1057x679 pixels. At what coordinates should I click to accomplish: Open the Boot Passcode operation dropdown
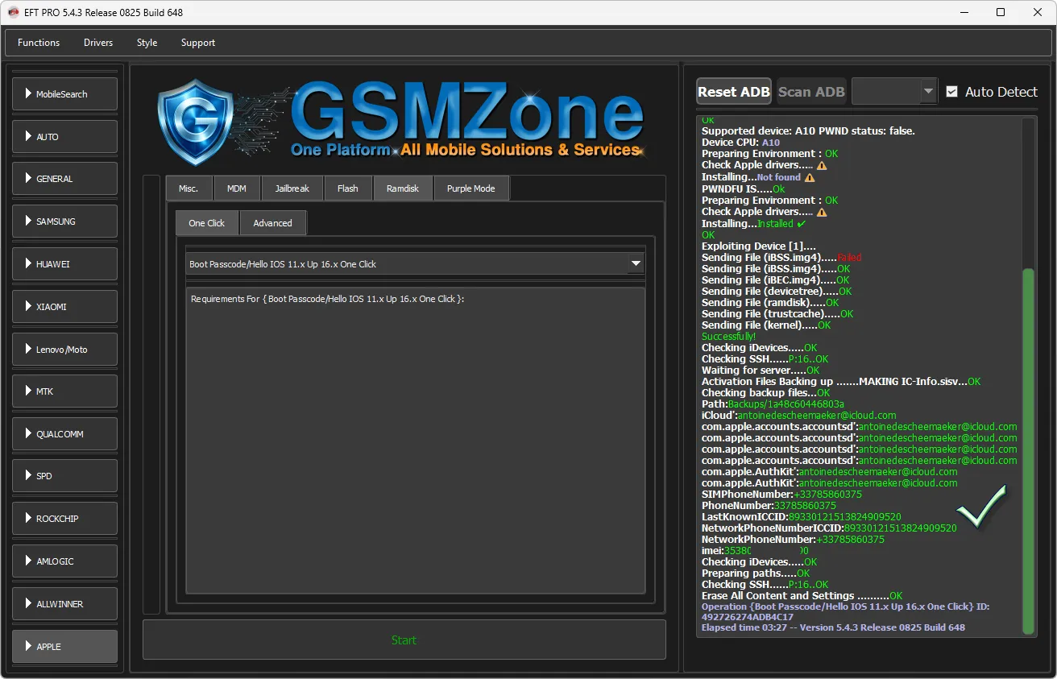click(636, 264)
